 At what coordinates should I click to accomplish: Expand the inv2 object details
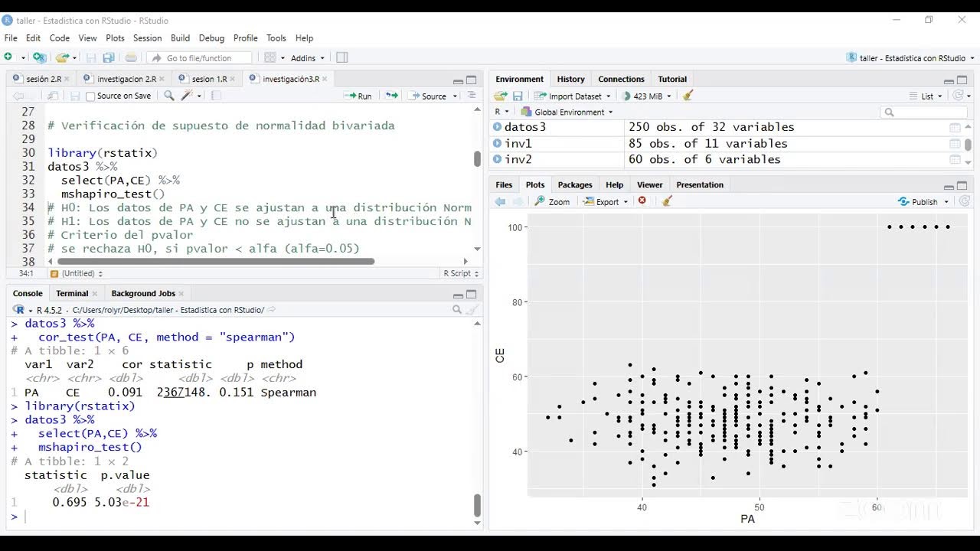pyautogui.click(x=498, y=159)
